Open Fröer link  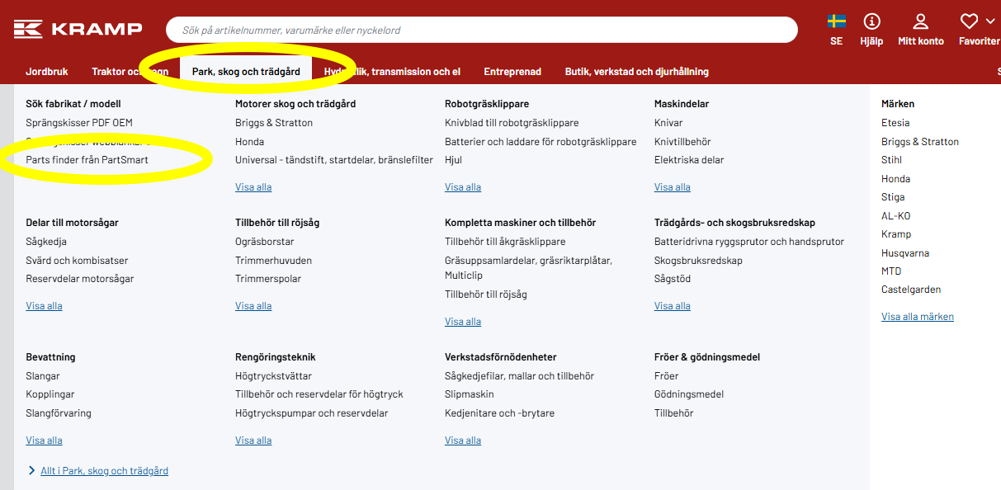pos(667,376)
